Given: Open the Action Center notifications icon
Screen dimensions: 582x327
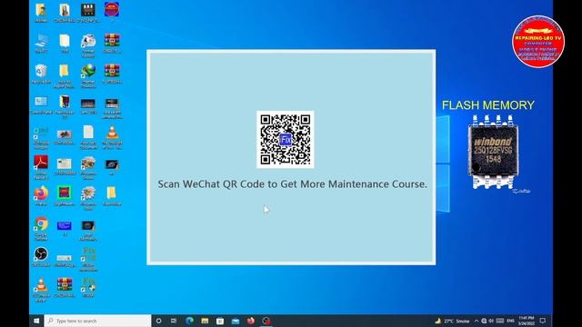Looking at the screenshot, I should tap(543, 321).
